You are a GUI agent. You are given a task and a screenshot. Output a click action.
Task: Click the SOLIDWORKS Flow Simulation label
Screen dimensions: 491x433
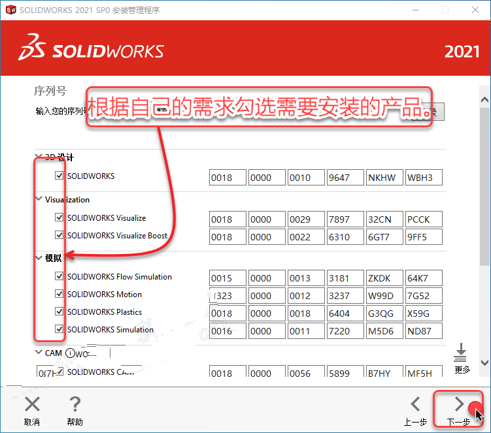click(x=120, y=277)
